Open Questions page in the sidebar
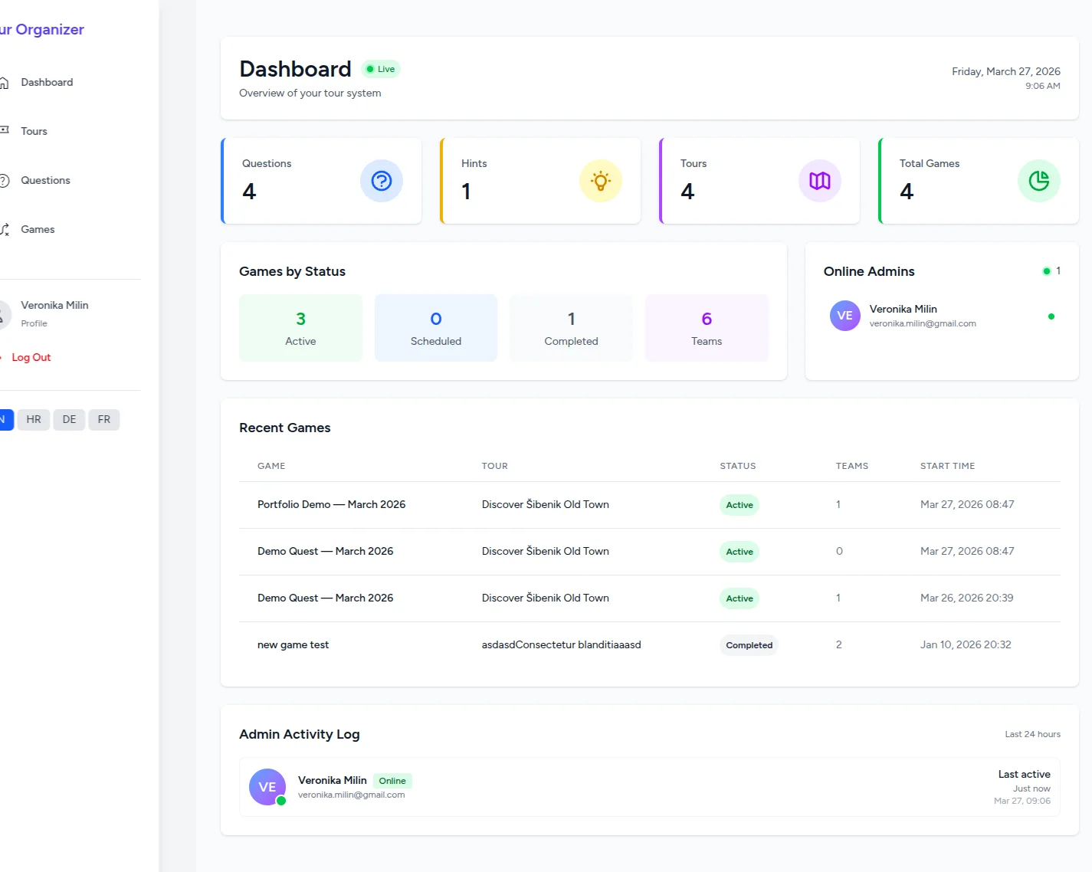The height and width of the screenshot is (872, 1092). coord(45,180)
